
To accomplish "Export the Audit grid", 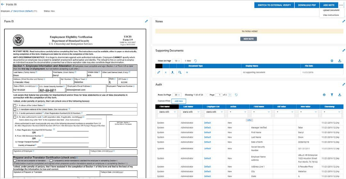I will (340, 95).
